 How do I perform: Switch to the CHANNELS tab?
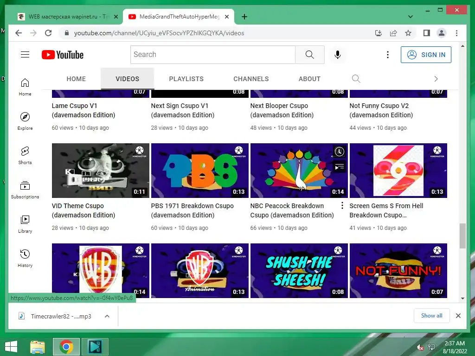251,79
